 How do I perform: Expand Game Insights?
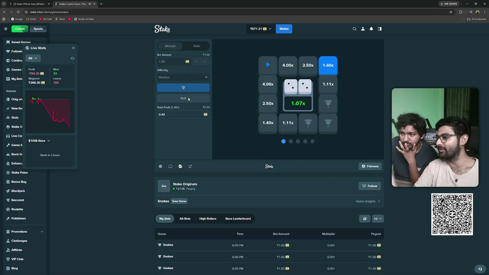point(368,201)
